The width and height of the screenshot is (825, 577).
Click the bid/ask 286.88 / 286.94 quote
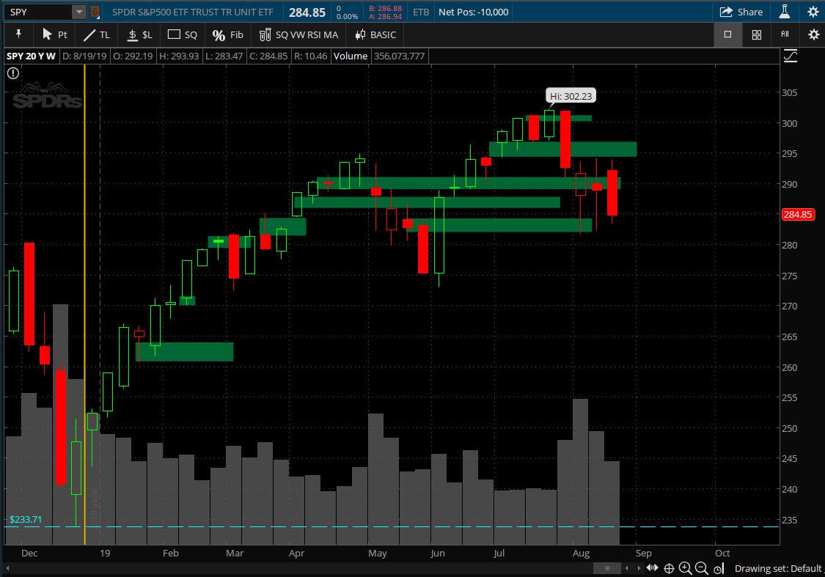click(x=385, y=12)
